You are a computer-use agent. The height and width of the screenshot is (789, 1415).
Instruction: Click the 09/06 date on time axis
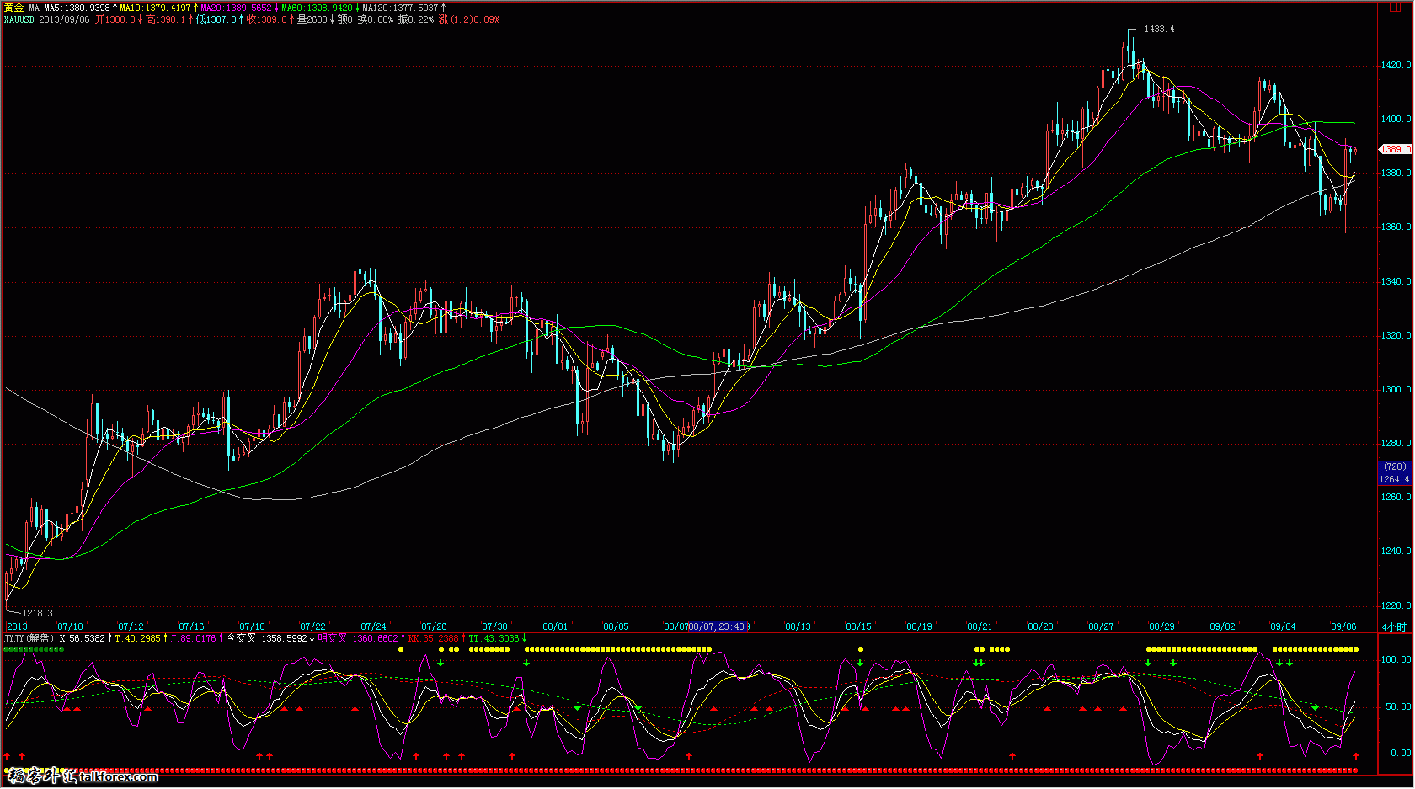1343,626
